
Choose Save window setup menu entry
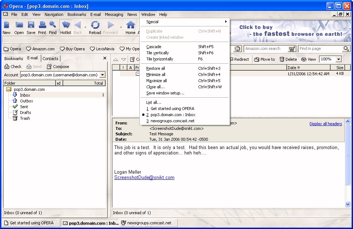(x=185, y=93)
